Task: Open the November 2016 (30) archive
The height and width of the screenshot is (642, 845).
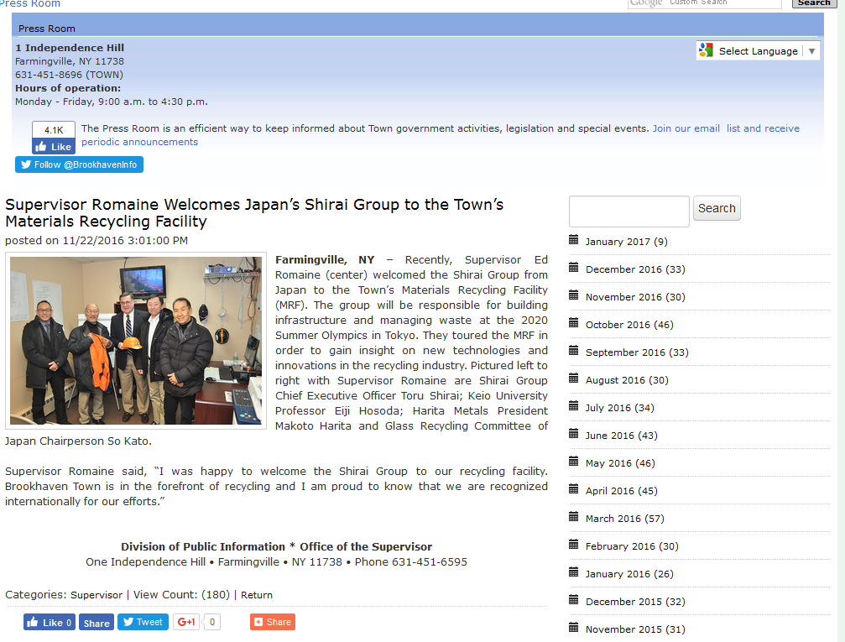Action: click(635, 297)
